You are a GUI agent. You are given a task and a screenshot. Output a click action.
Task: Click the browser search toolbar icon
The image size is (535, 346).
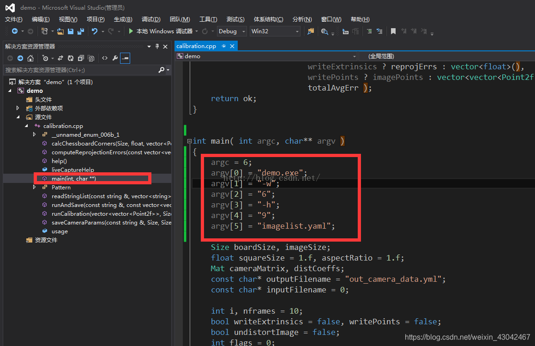coord(325,32)
